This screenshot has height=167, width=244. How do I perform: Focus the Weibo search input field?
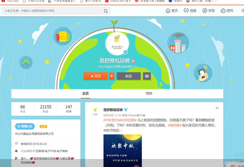pyautogui.click(x=56, y=11)
